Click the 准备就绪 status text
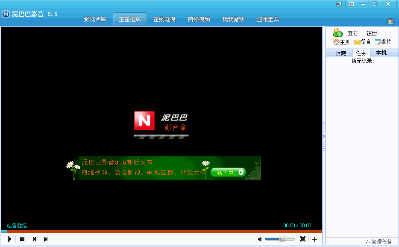Screen dimensions: 399x247 (17, 226)
